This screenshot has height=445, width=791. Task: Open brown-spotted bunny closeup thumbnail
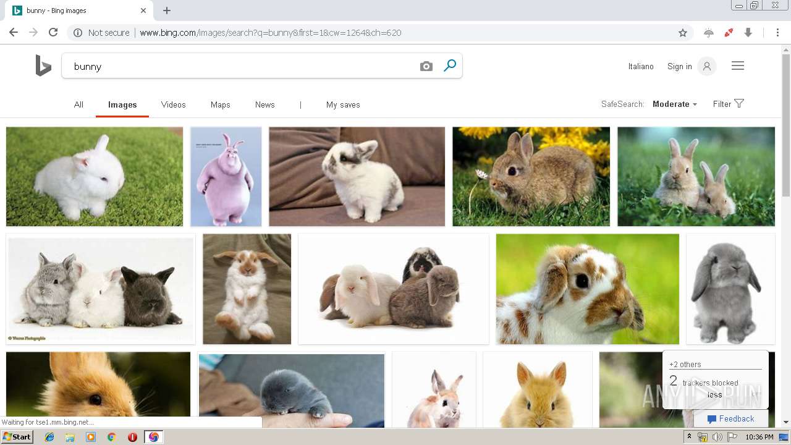(x=588, y=289)
